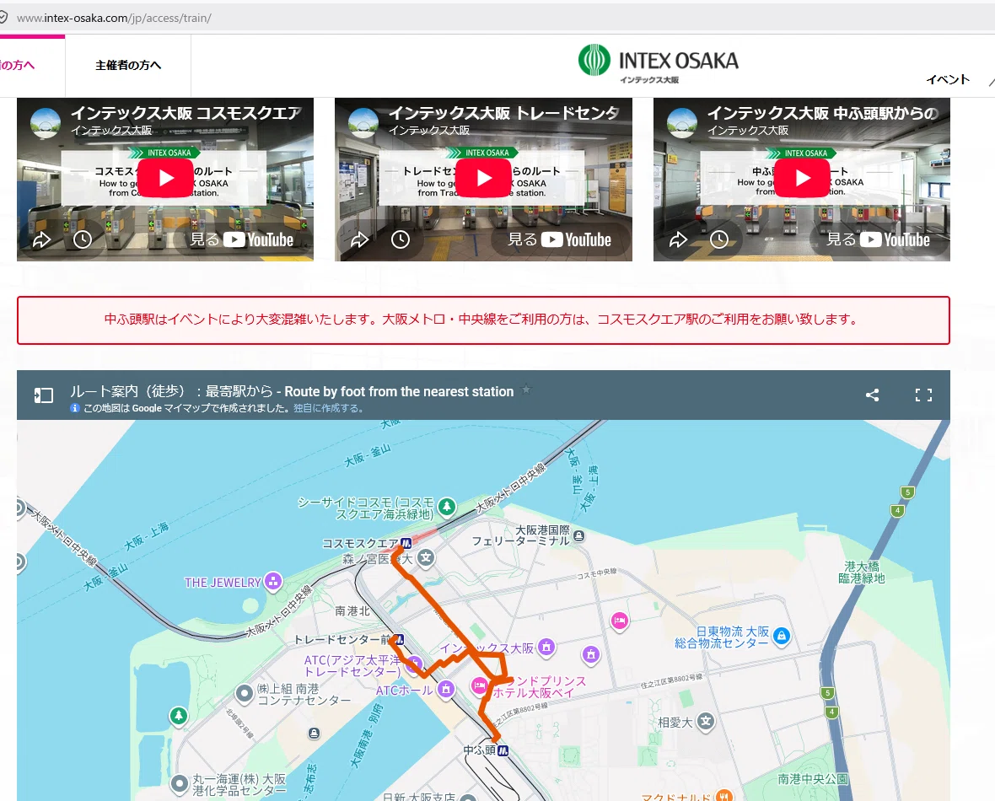The width and height of the screenshot is (995, 801).
Task: Click the red 中ふ頭駅 congestion notice
Action: point(483,320)
